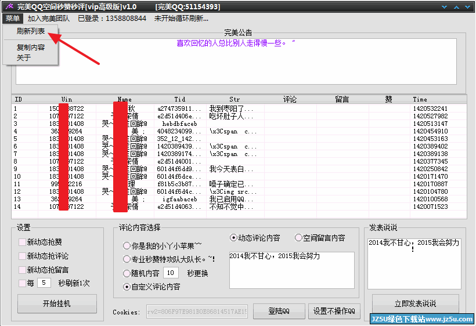
Task: Choose 刷新列表 from the dropdown menu
Action: pyautogui.click(x=31, y=31)
